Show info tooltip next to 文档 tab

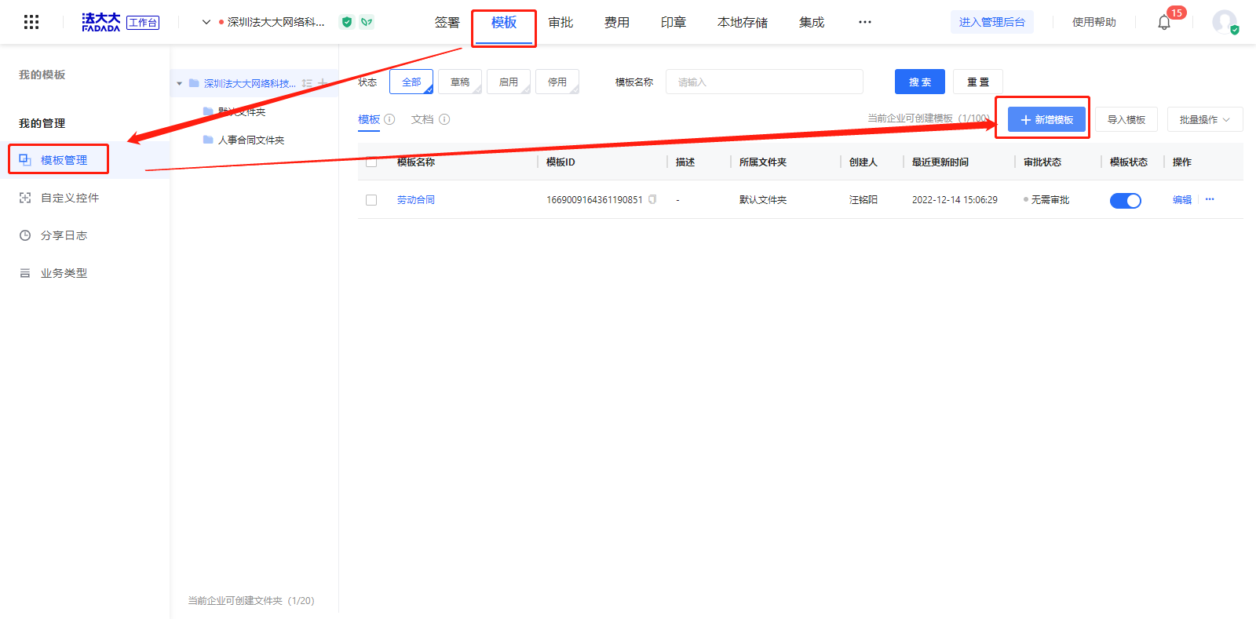444,119
